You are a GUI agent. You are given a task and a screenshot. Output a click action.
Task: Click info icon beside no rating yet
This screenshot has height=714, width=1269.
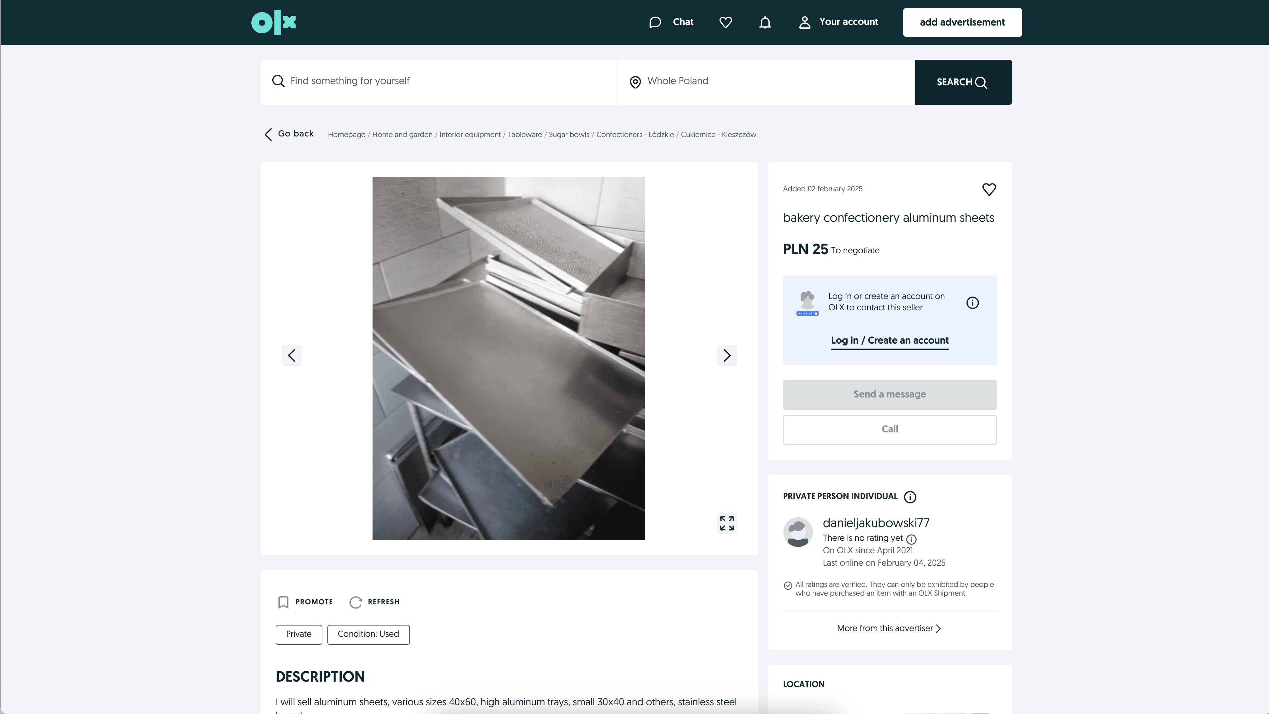(911, 539)
